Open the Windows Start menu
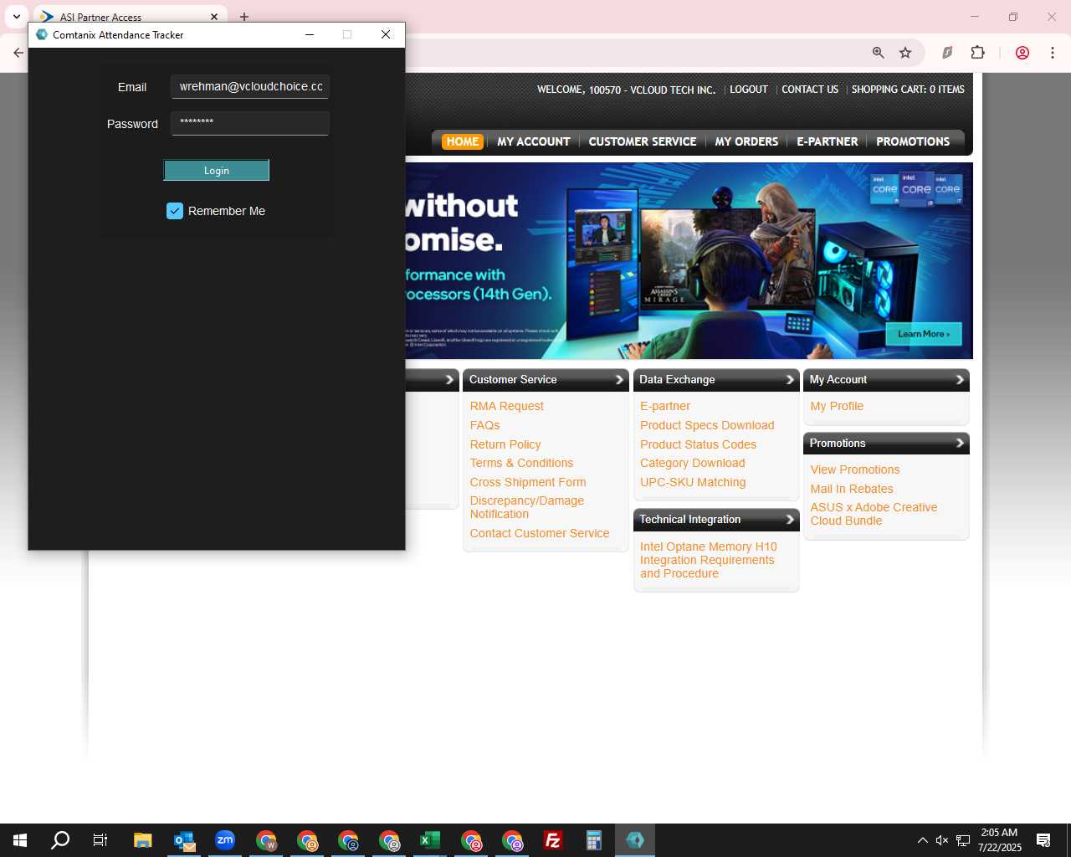Image resolution: width=1071 pixels, height=857 pixels. 20,840
